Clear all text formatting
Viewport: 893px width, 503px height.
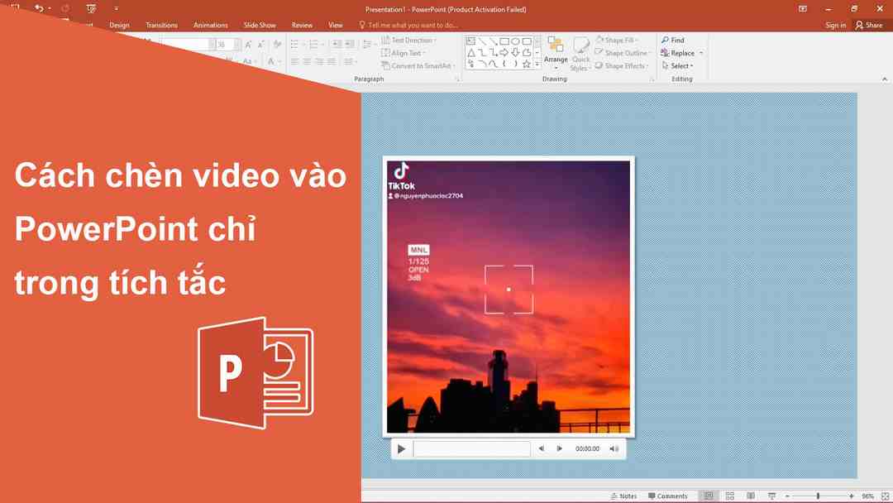pyautogui.click(x=277, y=45)
